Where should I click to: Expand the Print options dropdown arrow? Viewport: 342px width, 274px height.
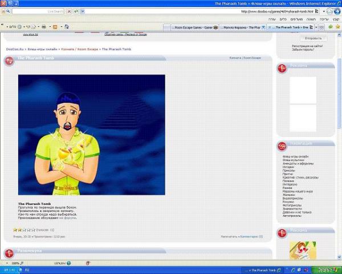[39, 27]
